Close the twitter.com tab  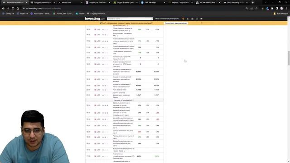click(x=82, y=3)
